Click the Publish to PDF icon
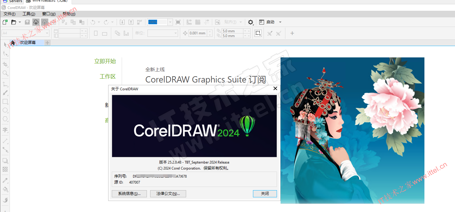This screenshot has height=212, width=455. (140, 22)
